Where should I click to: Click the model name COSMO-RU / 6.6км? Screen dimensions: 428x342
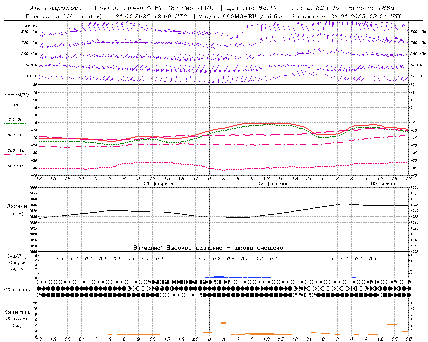pyautogui.click(x=253, y=16)
